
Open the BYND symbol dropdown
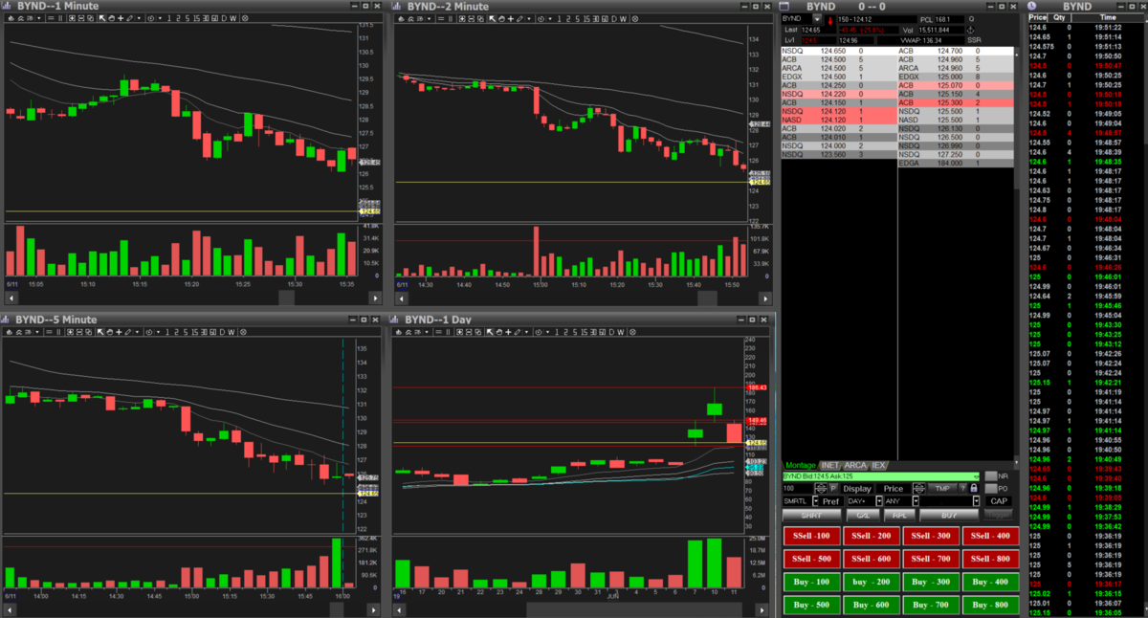[x=818, y=18]
